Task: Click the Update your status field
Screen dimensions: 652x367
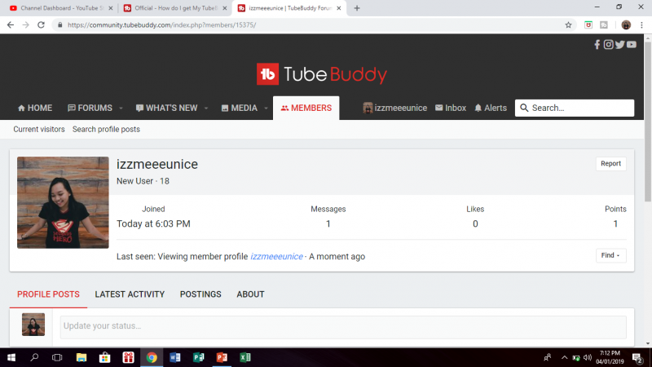Action: click(x=342, y=327)
